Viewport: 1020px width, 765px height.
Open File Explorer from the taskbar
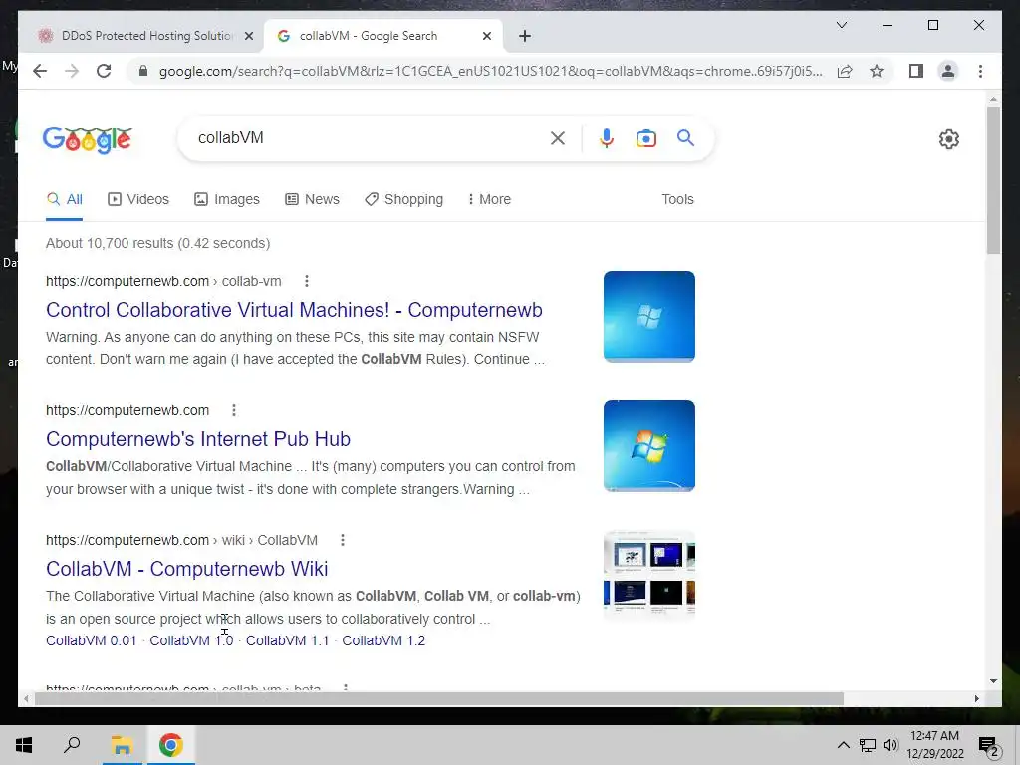tap(122, 745)
